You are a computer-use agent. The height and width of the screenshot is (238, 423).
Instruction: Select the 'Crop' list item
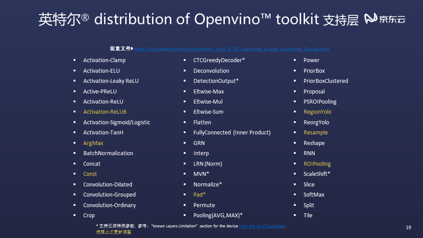point(89,216)
